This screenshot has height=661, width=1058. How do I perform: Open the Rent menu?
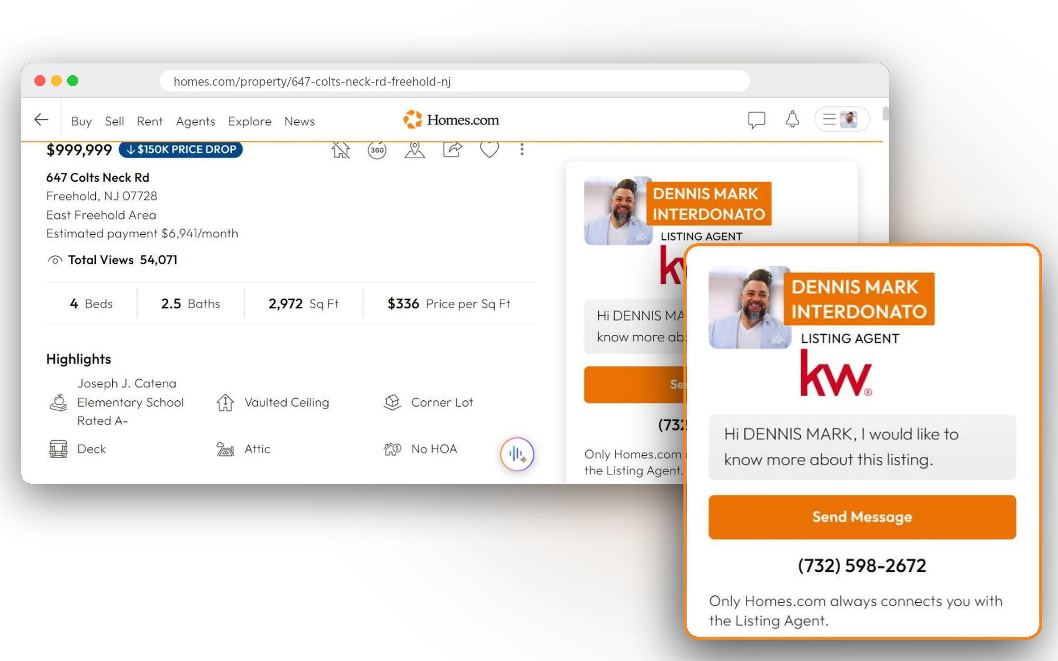[x=150, y=121]
